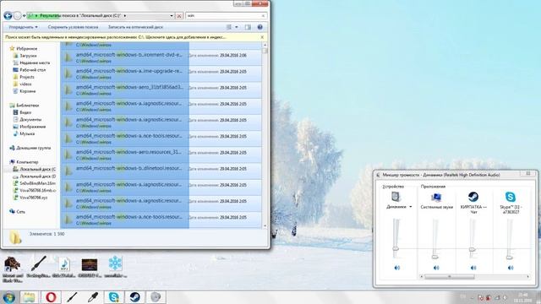Stop the search with the red X button
Image resolution: width=541 pixels, height=304 pixels.
click(x=179, y=16)
